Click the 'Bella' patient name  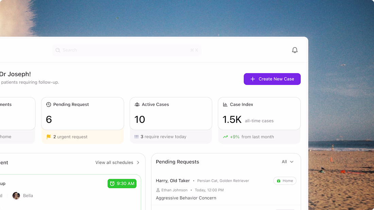[28, 196]
